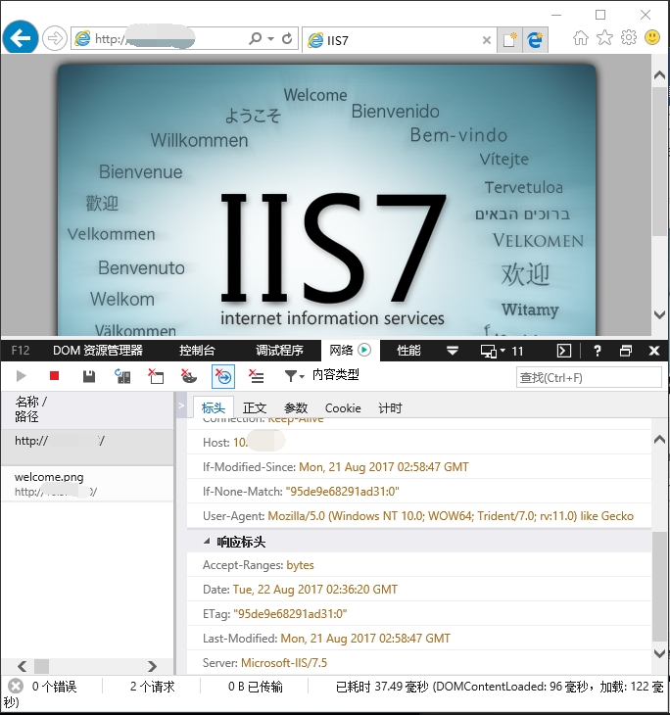The image size is (670, 715).
Task: Export captured traffic with save icon
Action: pyautogui.click(x=89, y=376)
